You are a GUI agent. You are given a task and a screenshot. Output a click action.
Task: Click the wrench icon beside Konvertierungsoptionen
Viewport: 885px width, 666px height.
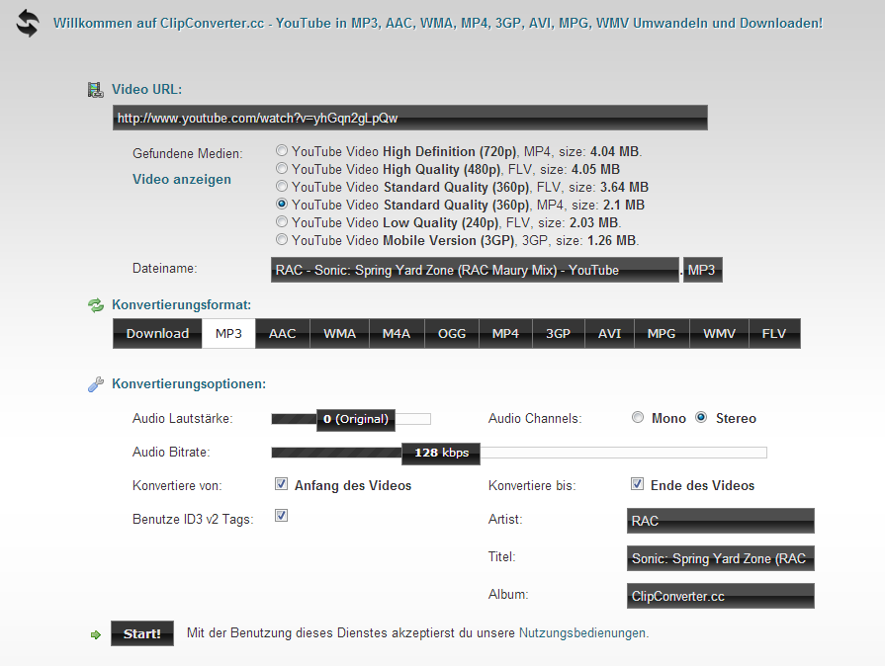(95, 383)
